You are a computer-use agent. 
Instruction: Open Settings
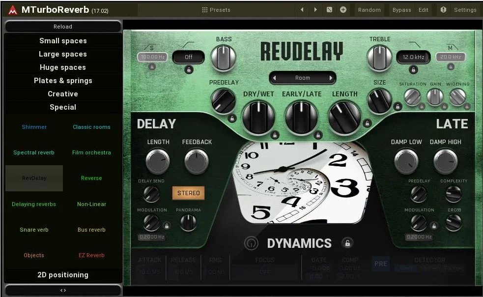coord(465,10)
